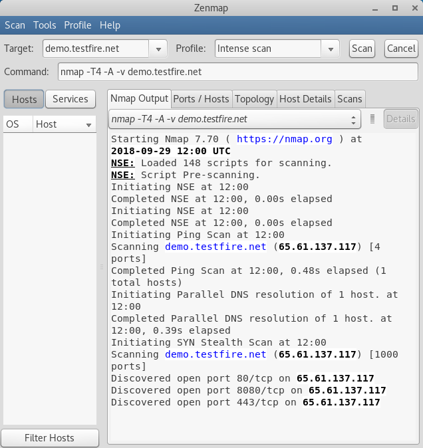The image size is (423, 448).
Task: Select text 'Discovered open port 8080/tcp'
Action: [198, 391]
